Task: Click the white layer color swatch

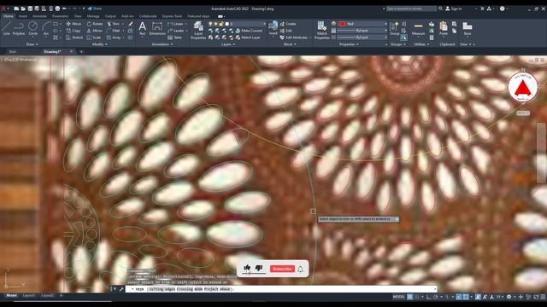Action: click(227, 24)
